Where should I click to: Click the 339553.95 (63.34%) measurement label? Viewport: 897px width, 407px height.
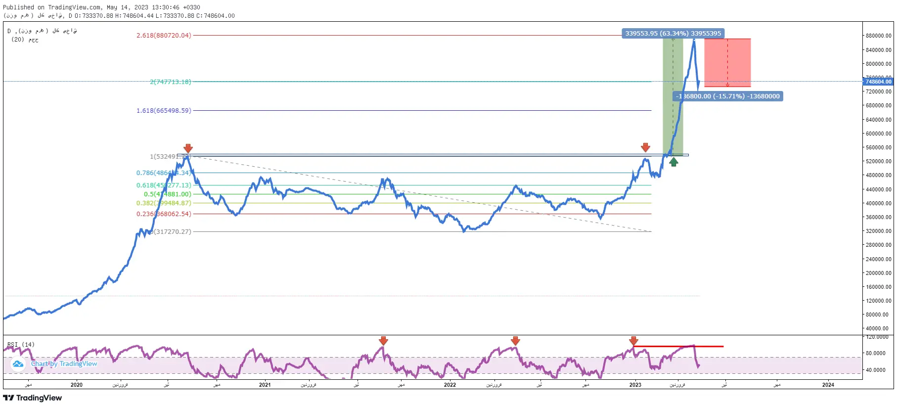(x=673, y=34)
